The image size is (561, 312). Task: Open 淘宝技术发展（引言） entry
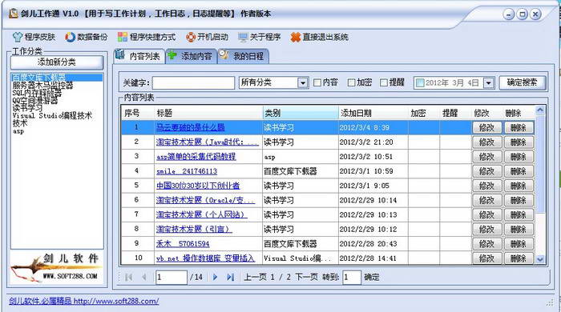point(194,229)
